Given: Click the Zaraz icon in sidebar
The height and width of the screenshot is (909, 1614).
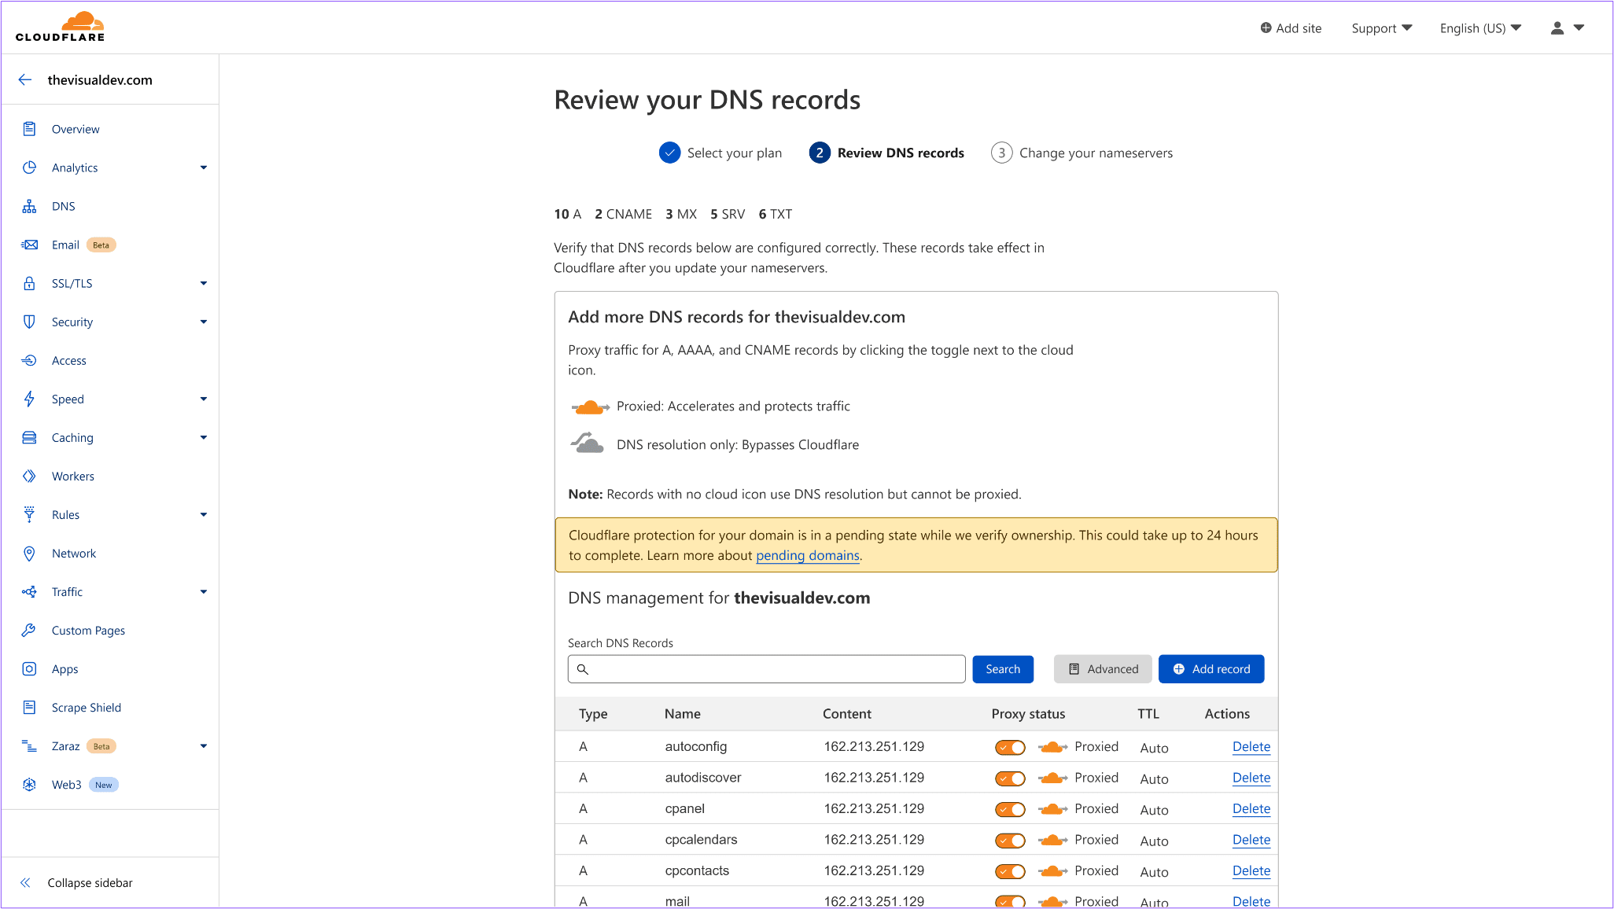Looking at the screenshot, I should [x=29, y=745].
